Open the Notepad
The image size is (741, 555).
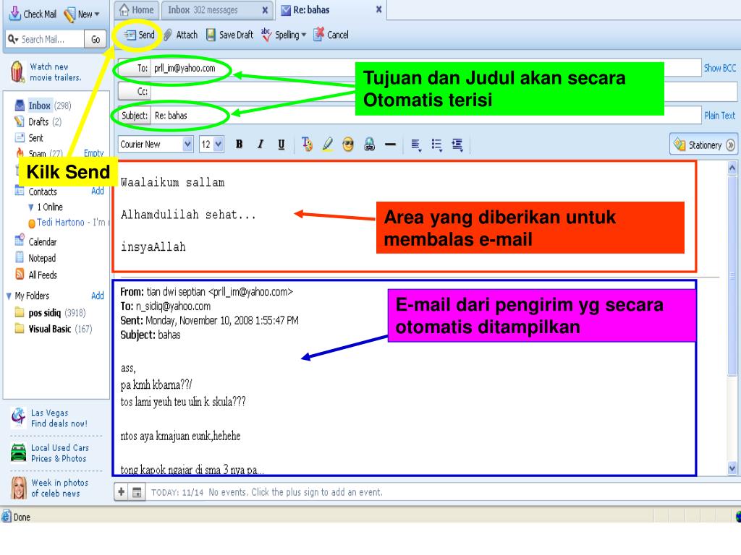click(35, 258)
